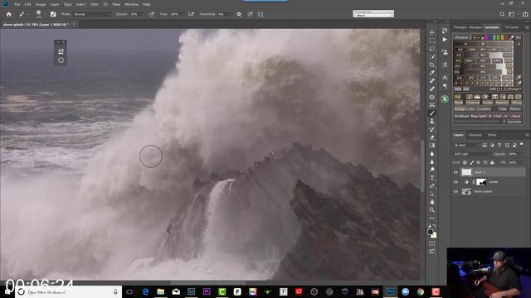Switch to the Channels tab
Screen dimensions: 531x298
[x=475, y=135]
